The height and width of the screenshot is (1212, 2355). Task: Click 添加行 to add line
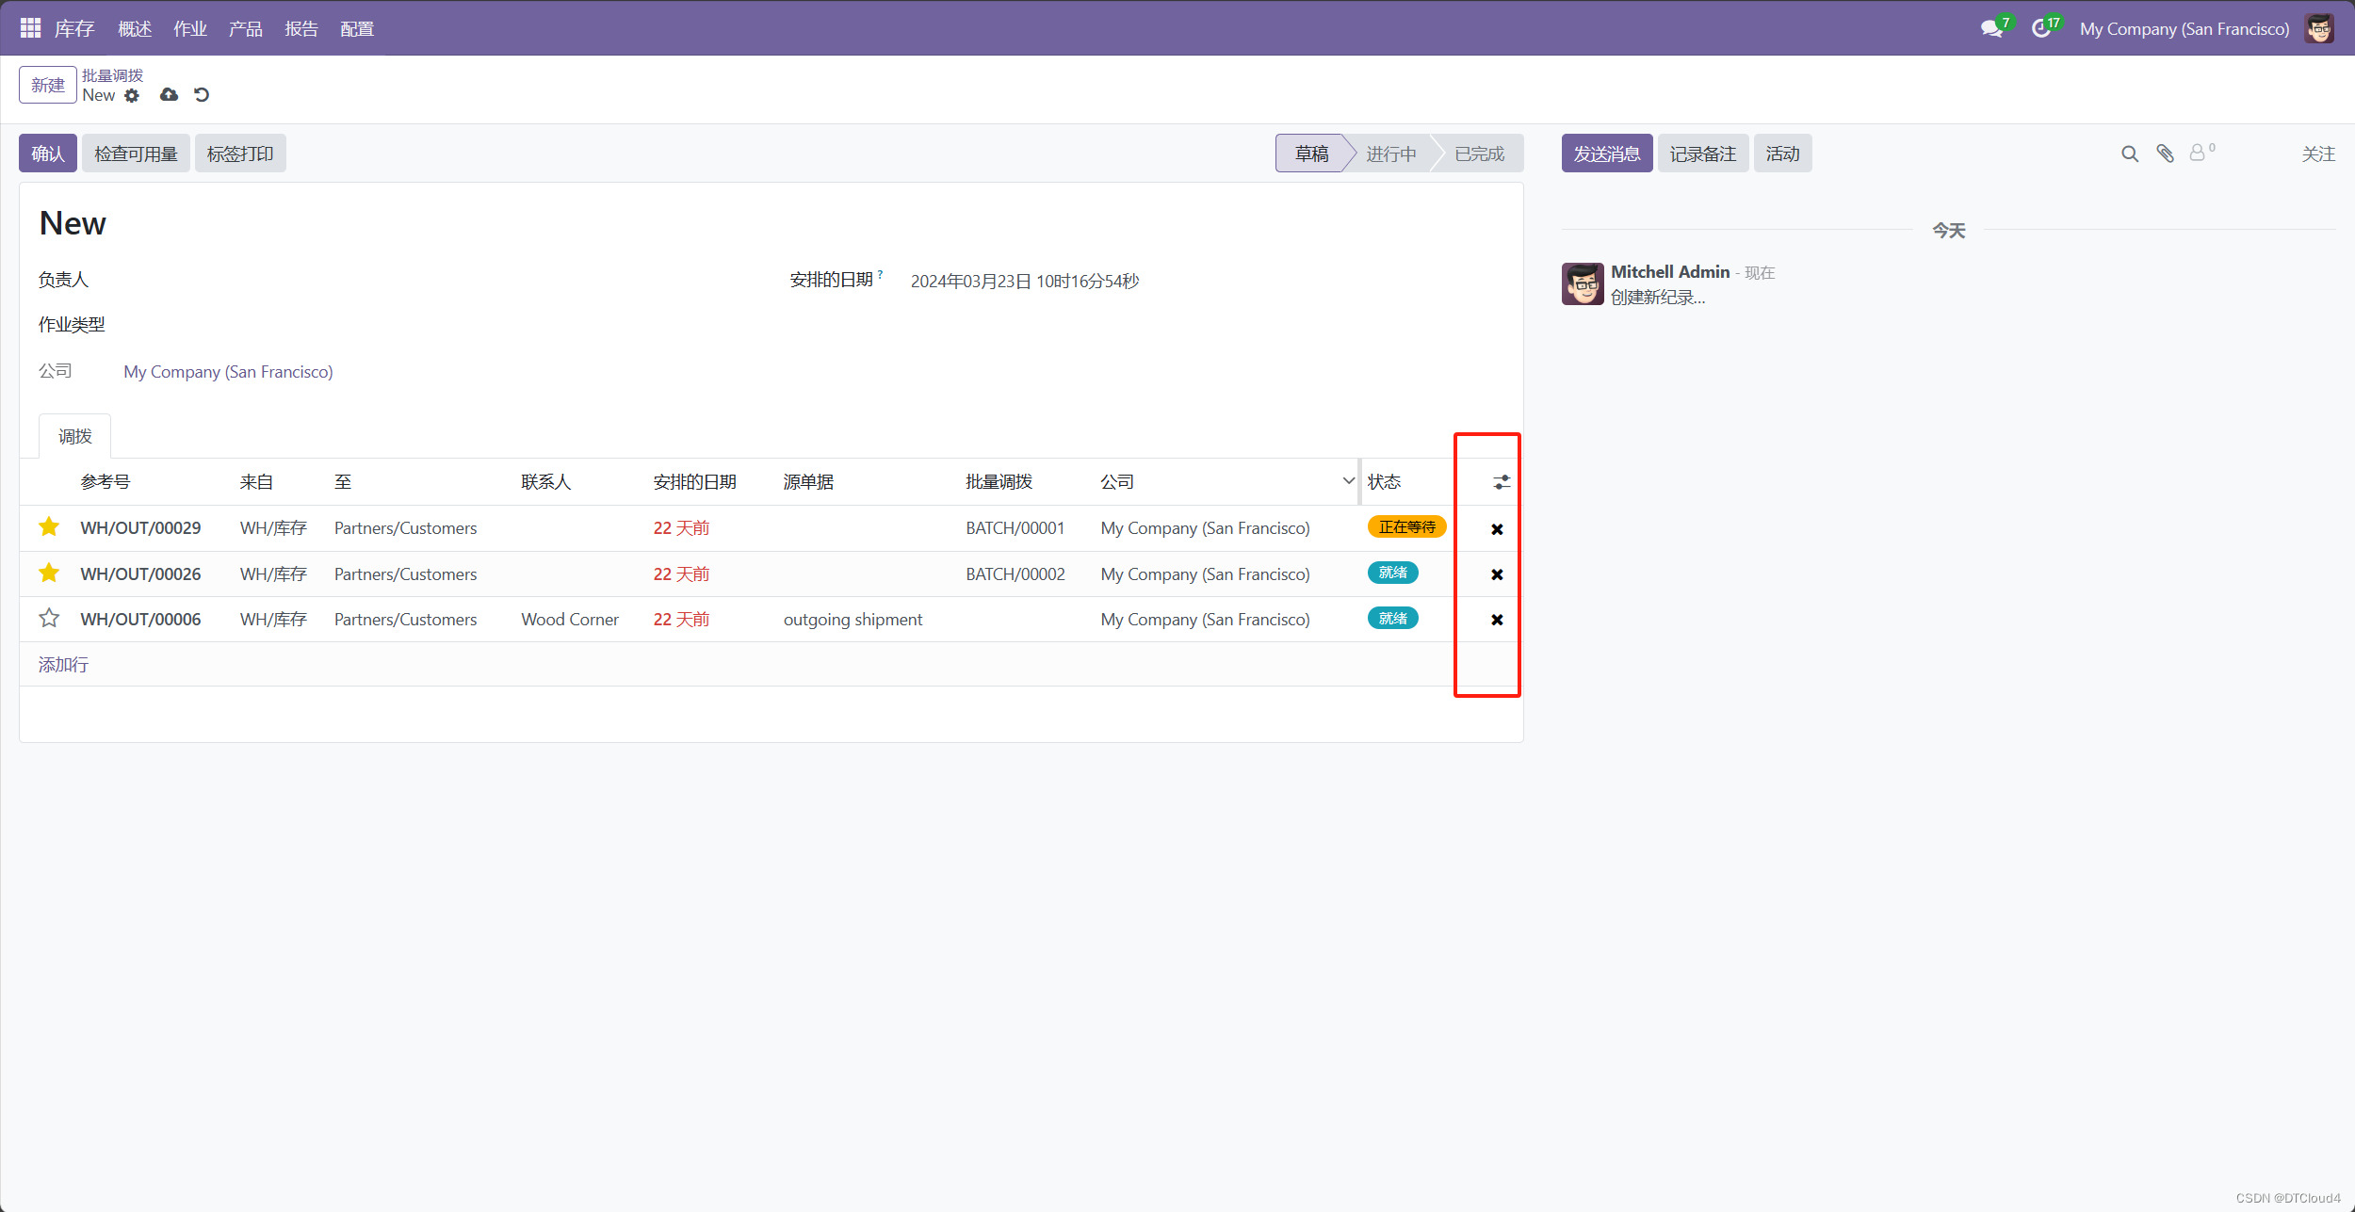63,665
